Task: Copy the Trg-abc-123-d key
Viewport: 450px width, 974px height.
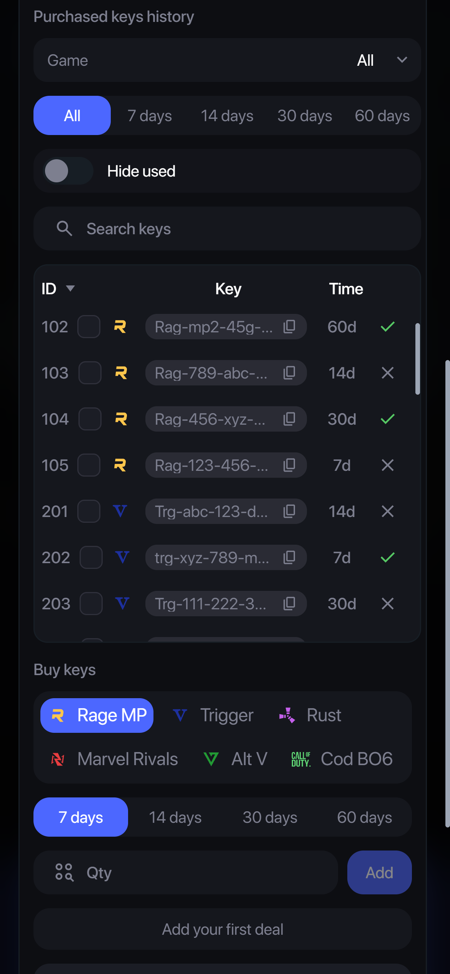Action: point(289,511)
